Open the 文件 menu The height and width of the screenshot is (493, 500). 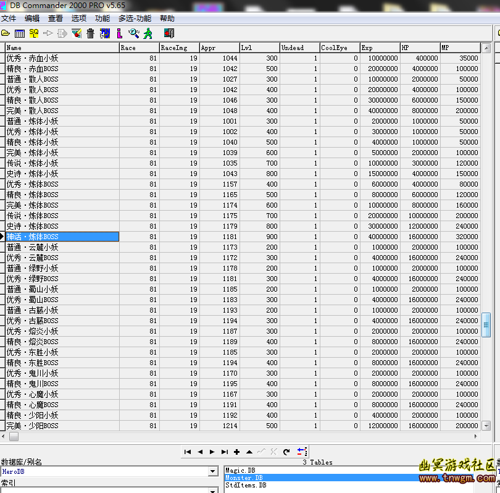point(9,19)
